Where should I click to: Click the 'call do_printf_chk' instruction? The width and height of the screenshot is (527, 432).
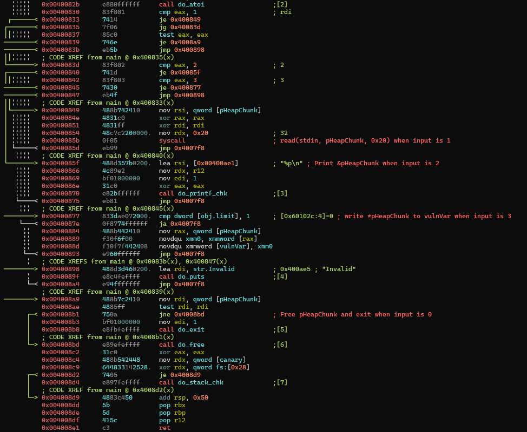pyautogui.click(x=193, y=193)
